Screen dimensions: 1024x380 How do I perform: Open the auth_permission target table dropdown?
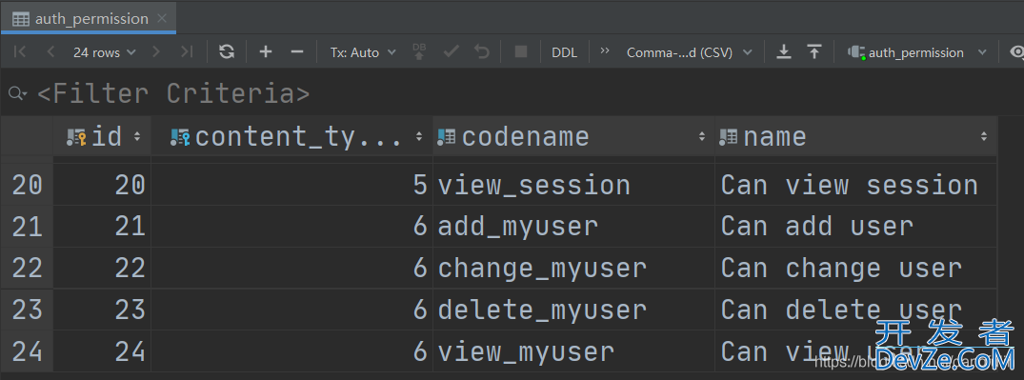click(917, 52)
